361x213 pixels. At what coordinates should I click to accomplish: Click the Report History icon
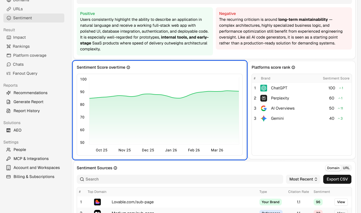[x=8, y=111]
